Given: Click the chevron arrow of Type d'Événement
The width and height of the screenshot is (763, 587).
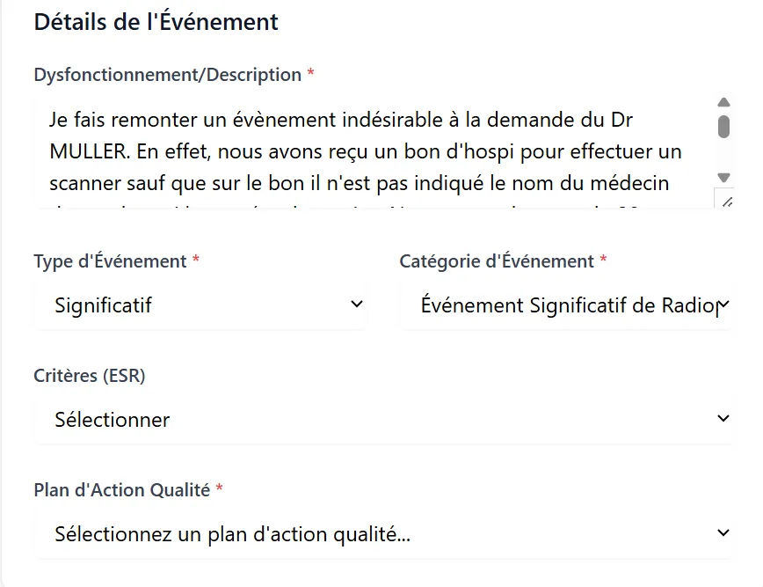Looking at the screenshot, I should [357, 305].
